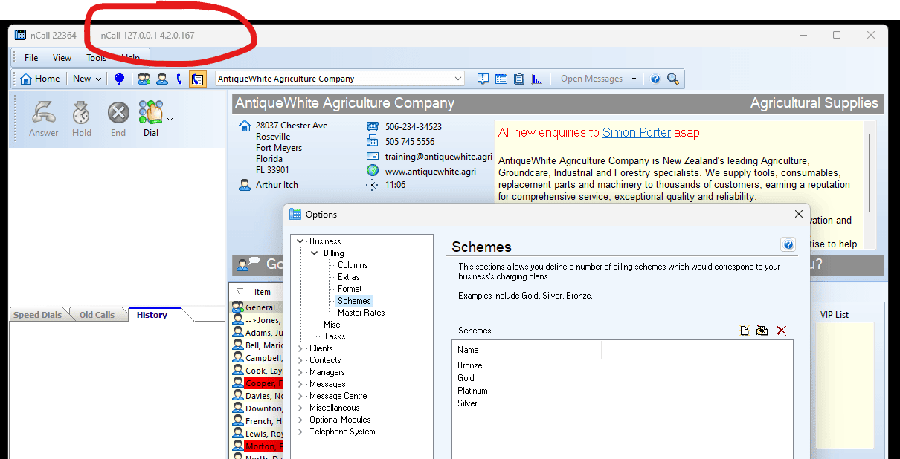Image resolution: width=900 pixels, height=459 pixels.
Task: Select the Silver scheme row
Action: point(622,403)
